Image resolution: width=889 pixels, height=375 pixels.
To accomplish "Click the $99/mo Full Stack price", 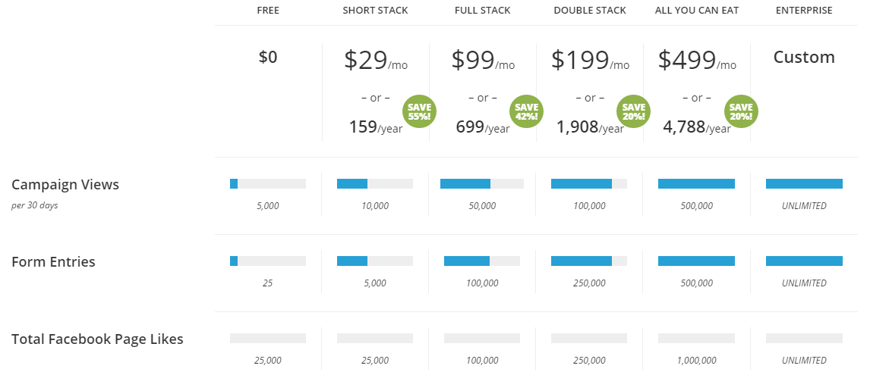I will [483, 60].
